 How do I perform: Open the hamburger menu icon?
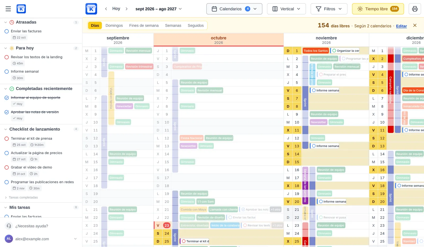click(8, 9)
